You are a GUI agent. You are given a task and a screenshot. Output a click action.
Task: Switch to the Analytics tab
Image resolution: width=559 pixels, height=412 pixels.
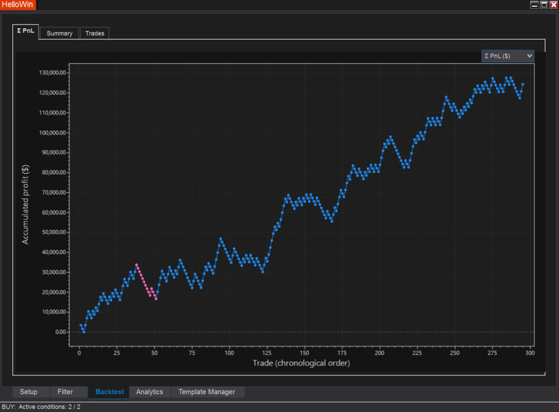click(x=149, y=392)
